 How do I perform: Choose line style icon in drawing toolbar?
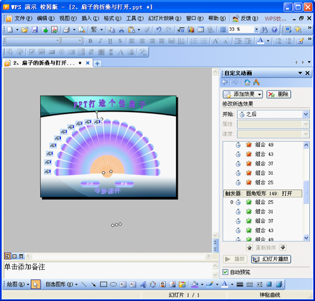[x=240, y=284]
